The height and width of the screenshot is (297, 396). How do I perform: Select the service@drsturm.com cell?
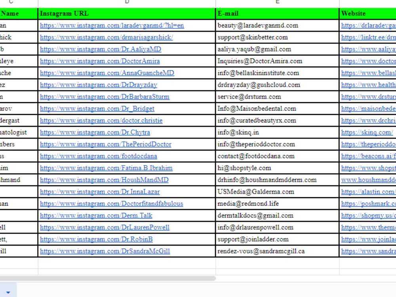(x=277, y=97)
